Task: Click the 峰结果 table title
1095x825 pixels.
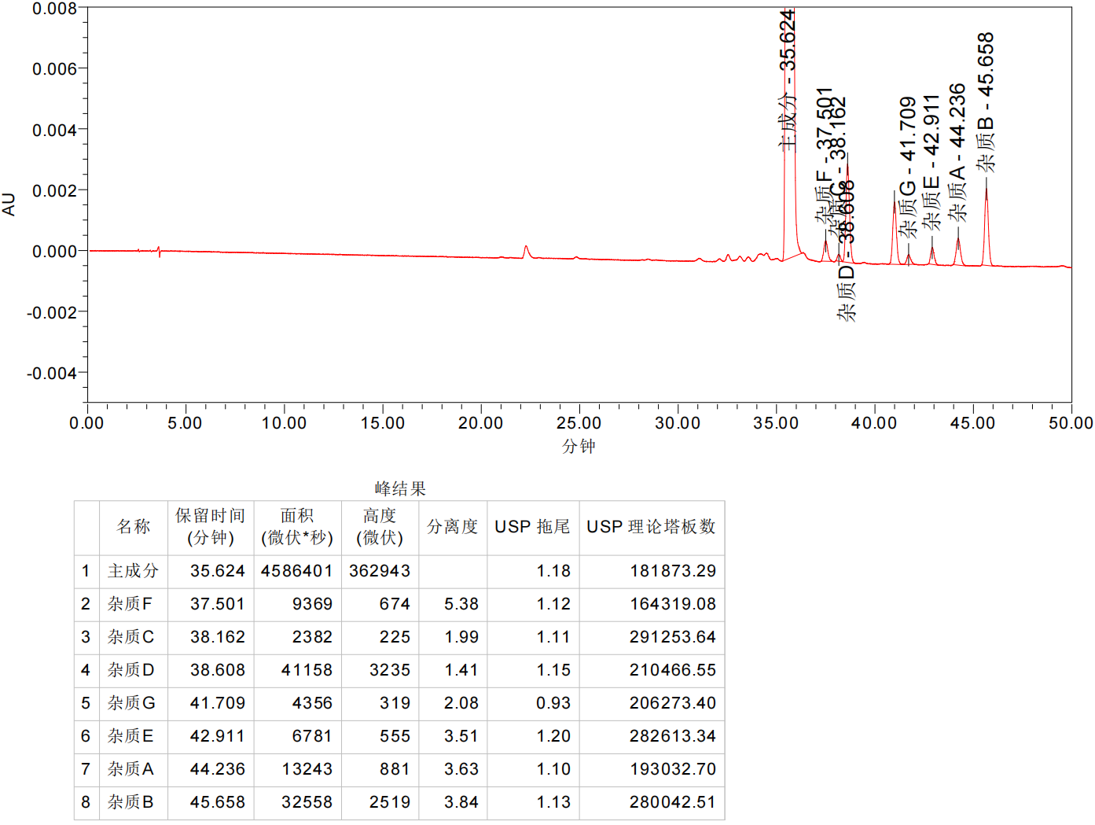Action: [x=400, y=489]
